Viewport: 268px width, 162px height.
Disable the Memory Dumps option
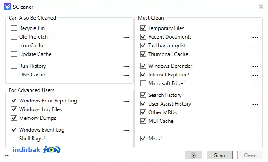pos(14,118)
